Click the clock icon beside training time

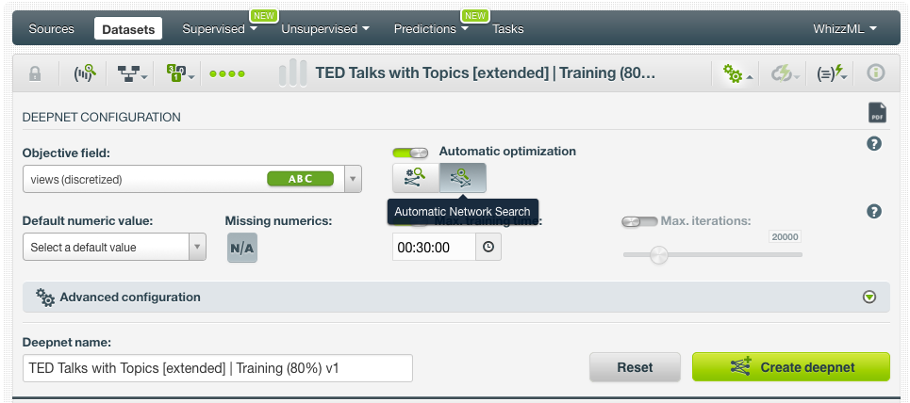[488, 248]
